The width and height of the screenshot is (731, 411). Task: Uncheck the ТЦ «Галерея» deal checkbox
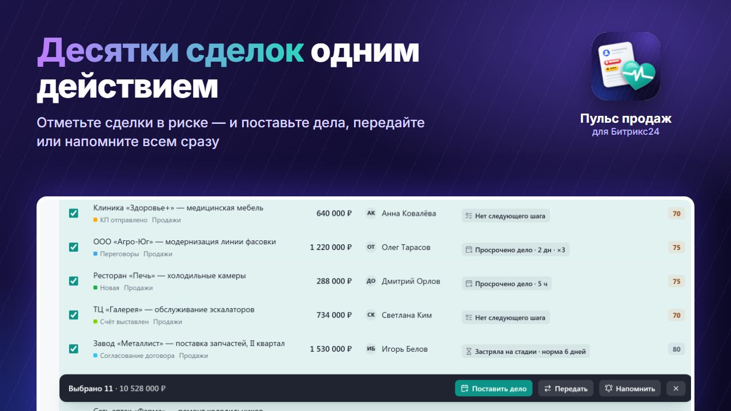click(74, 315)
